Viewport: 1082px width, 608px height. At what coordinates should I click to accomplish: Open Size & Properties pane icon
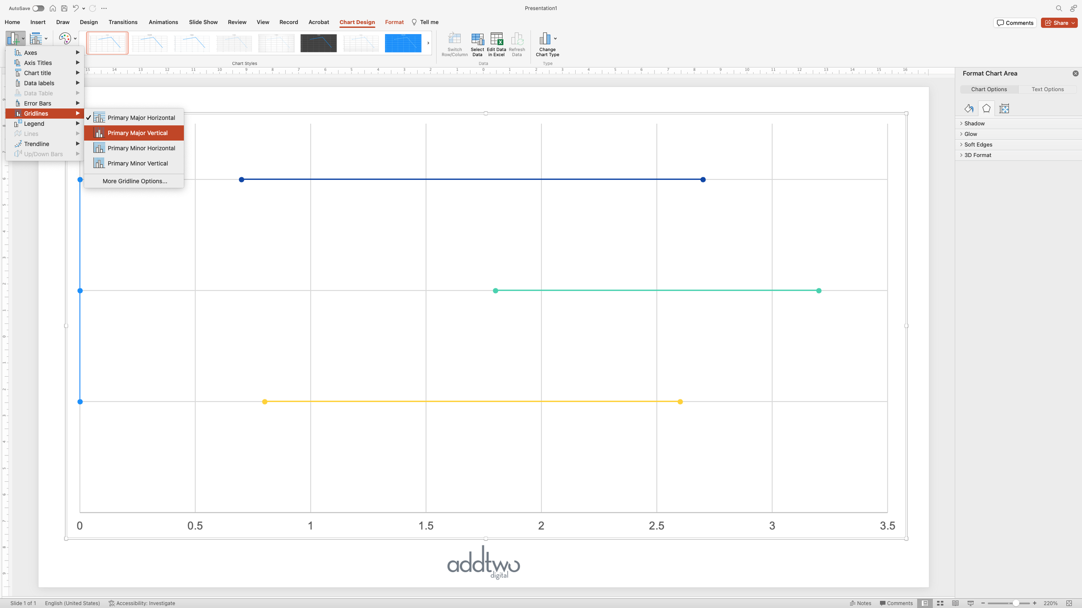click(x=1004, y=109)
